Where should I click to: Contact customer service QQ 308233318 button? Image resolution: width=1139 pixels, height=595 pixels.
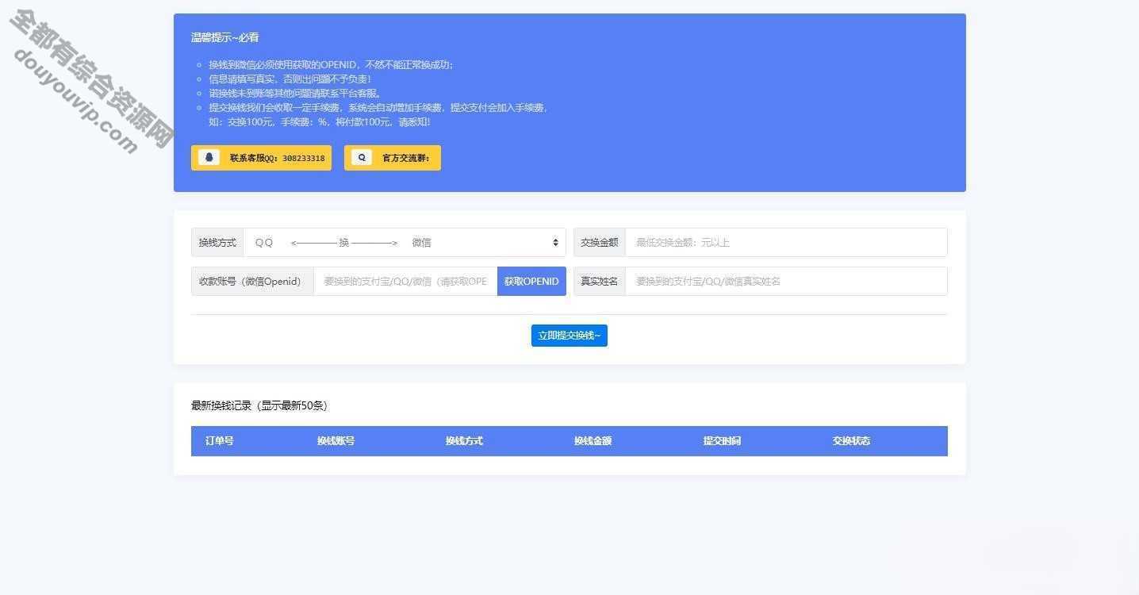[261, 158]
